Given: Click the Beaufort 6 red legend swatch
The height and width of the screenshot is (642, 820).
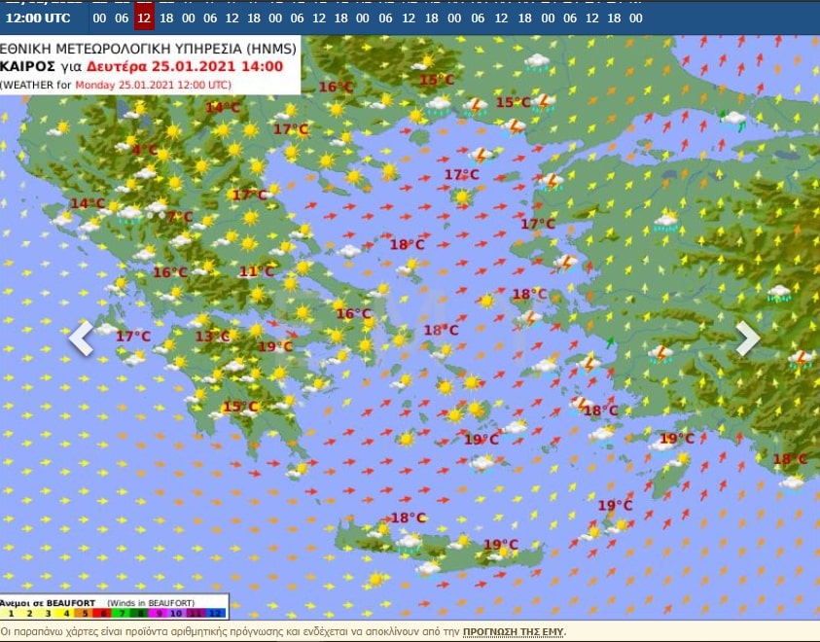Looking at the screenshot, I should pos(102,614).
